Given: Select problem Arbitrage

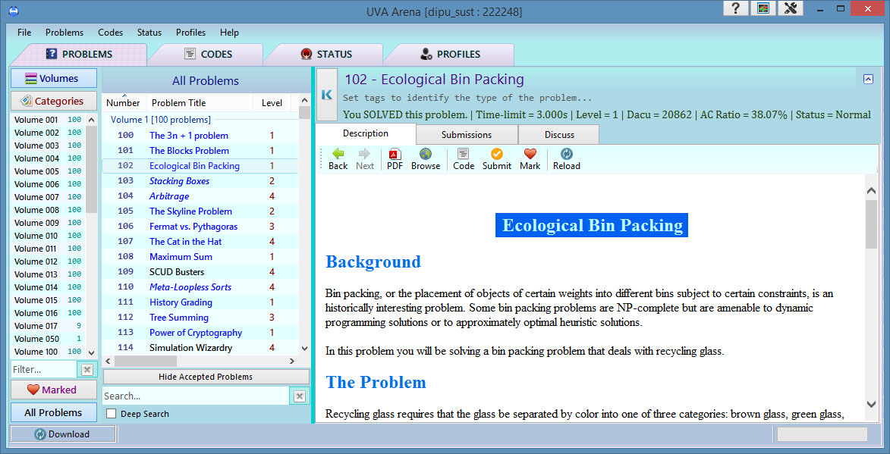Looking at the screenshot, I should coord(200,196).
